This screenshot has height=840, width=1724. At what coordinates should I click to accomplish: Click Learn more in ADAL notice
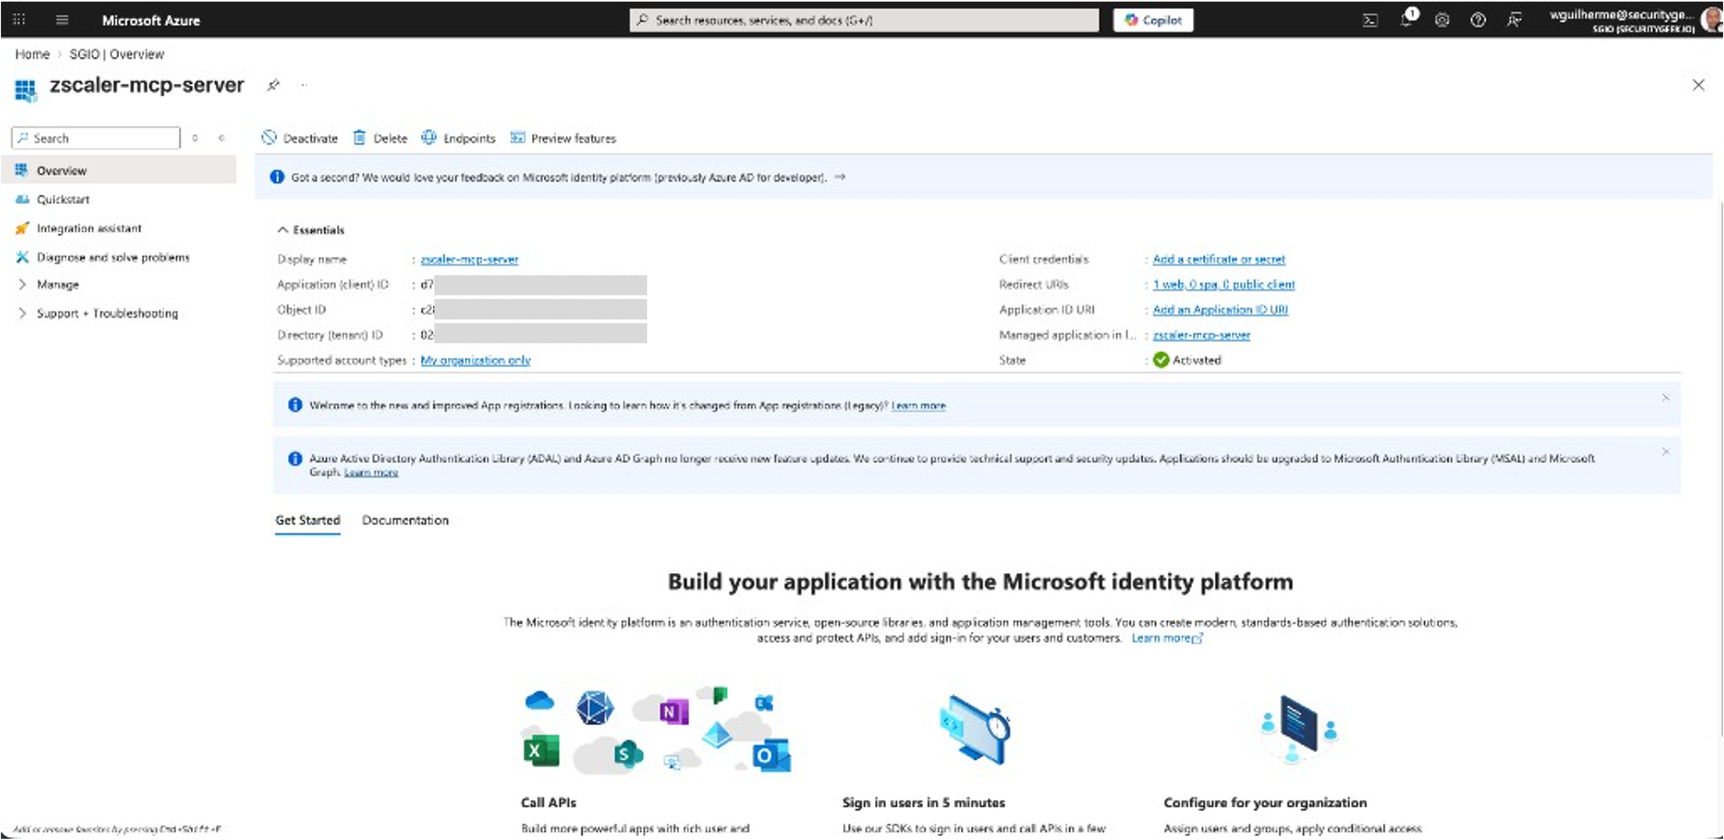coord(371,472)
